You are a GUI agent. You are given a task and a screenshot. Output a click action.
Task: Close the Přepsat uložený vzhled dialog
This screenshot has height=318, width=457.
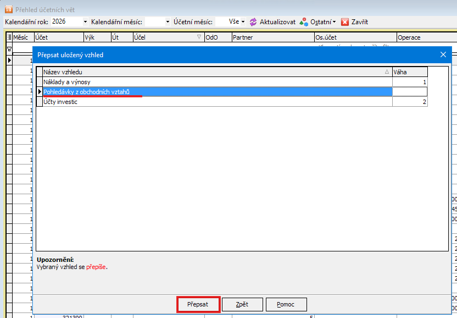[443, 54]
